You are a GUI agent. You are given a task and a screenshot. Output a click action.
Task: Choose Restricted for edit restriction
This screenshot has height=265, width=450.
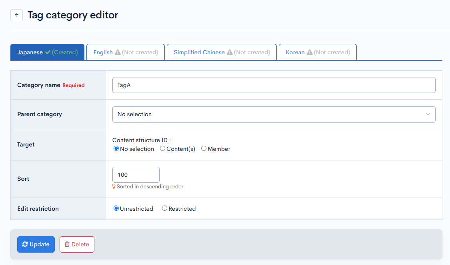click(164, 208)
